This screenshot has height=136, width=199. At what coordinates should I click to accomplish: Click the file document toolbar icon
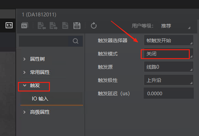[65, 26]
